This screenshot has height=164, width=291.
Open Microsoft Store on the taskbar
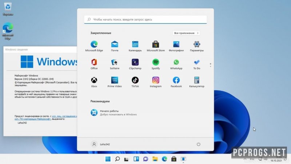[174, 159]
